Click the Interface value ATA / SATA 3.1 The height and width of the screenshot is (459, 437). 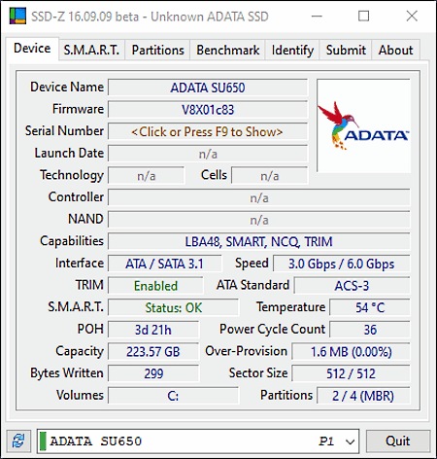point(165,264)
